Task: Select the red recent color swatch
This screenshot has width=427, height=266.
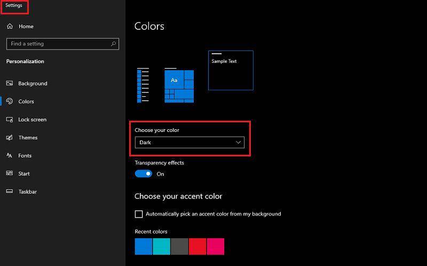Action: (197, 246)
